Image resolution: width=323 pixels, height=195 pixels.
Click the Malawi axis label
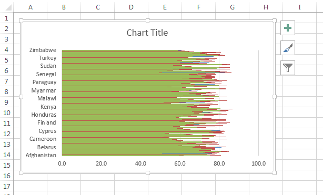pos(46,98)
